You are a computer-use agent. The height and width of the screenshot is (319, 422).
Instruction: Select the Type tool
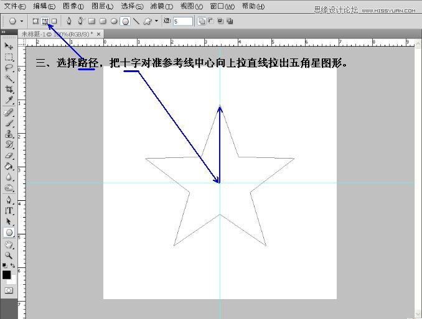tap(9, 211)
